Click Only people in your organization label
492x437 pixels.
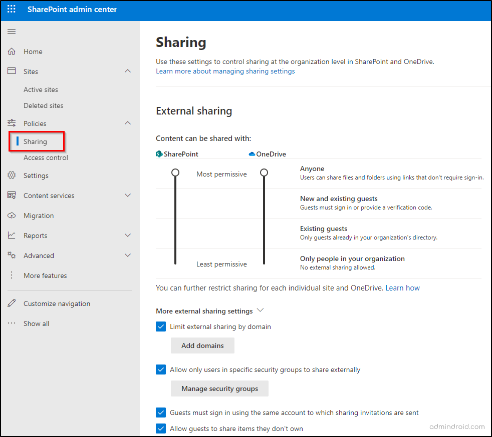[x=352, y=258]
